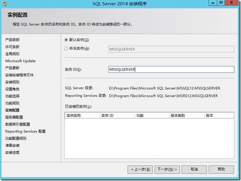Click the Reporting Services 目录 path text

pos(163,96)
